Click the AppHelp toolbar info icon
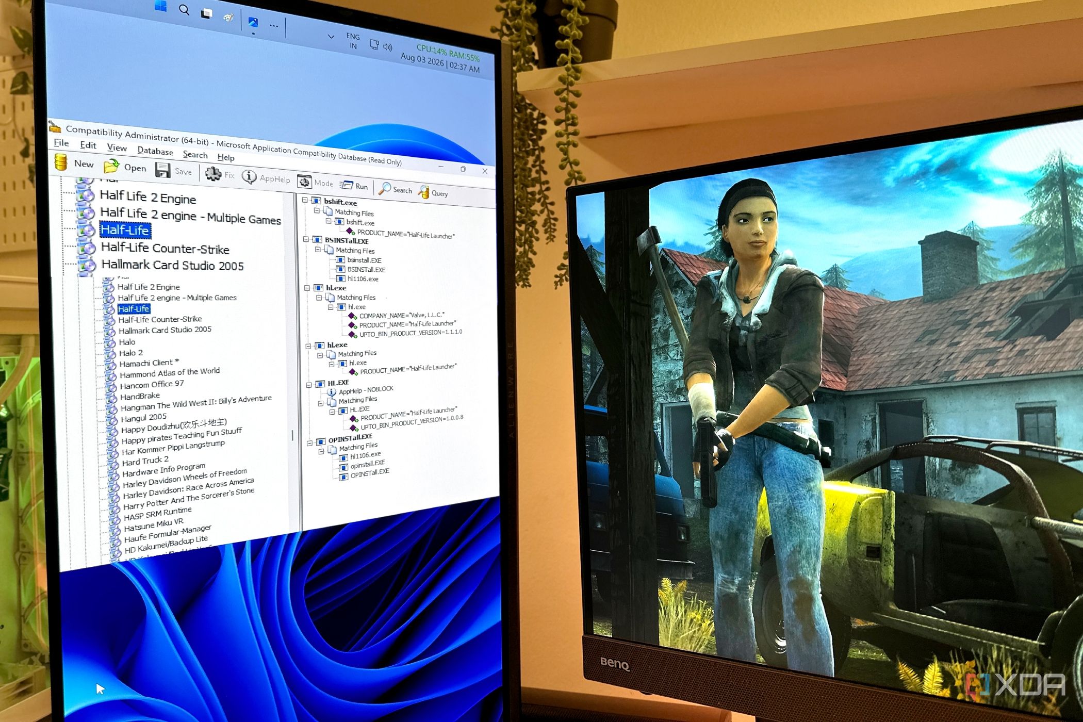Image resolution: width=1083 pixels, height=722 pixels. (249, 177)
